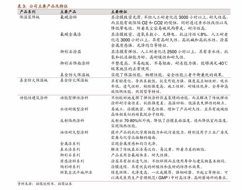Screen dimensions: 242x190
Task: Select the '主要特征' column header
Action: click(119, 12)
